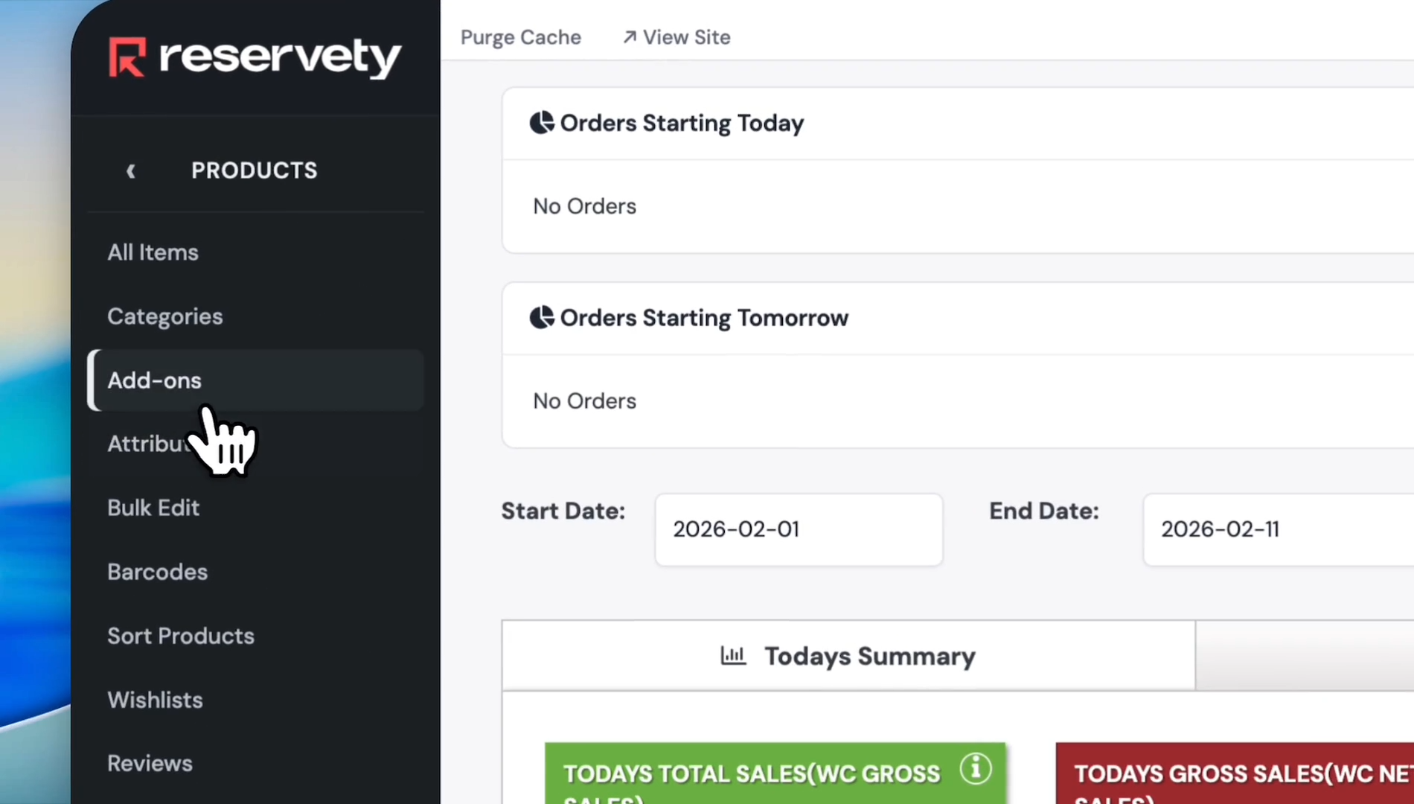Open Sort Products page
Image resolution: width=1414 pixels, height=804 pixels.
(181, 636)
